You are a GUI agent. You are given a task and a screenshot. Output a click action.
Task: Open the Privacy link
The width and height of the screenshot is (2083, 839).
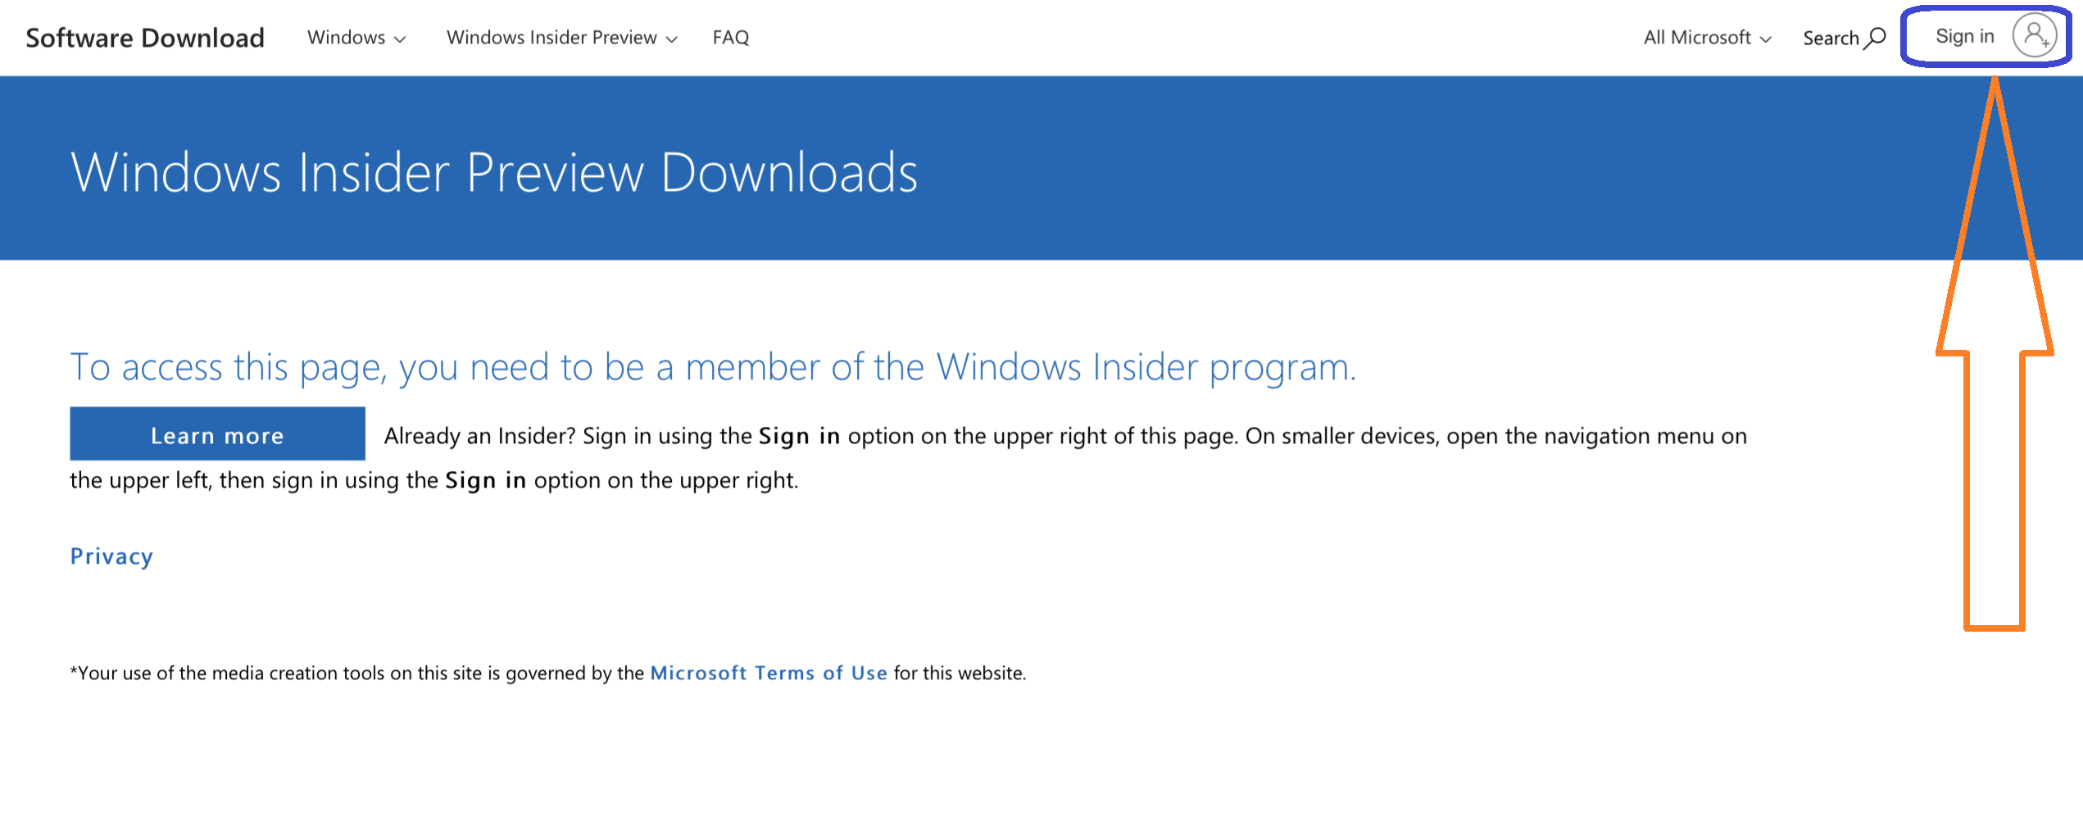(111, 556)
